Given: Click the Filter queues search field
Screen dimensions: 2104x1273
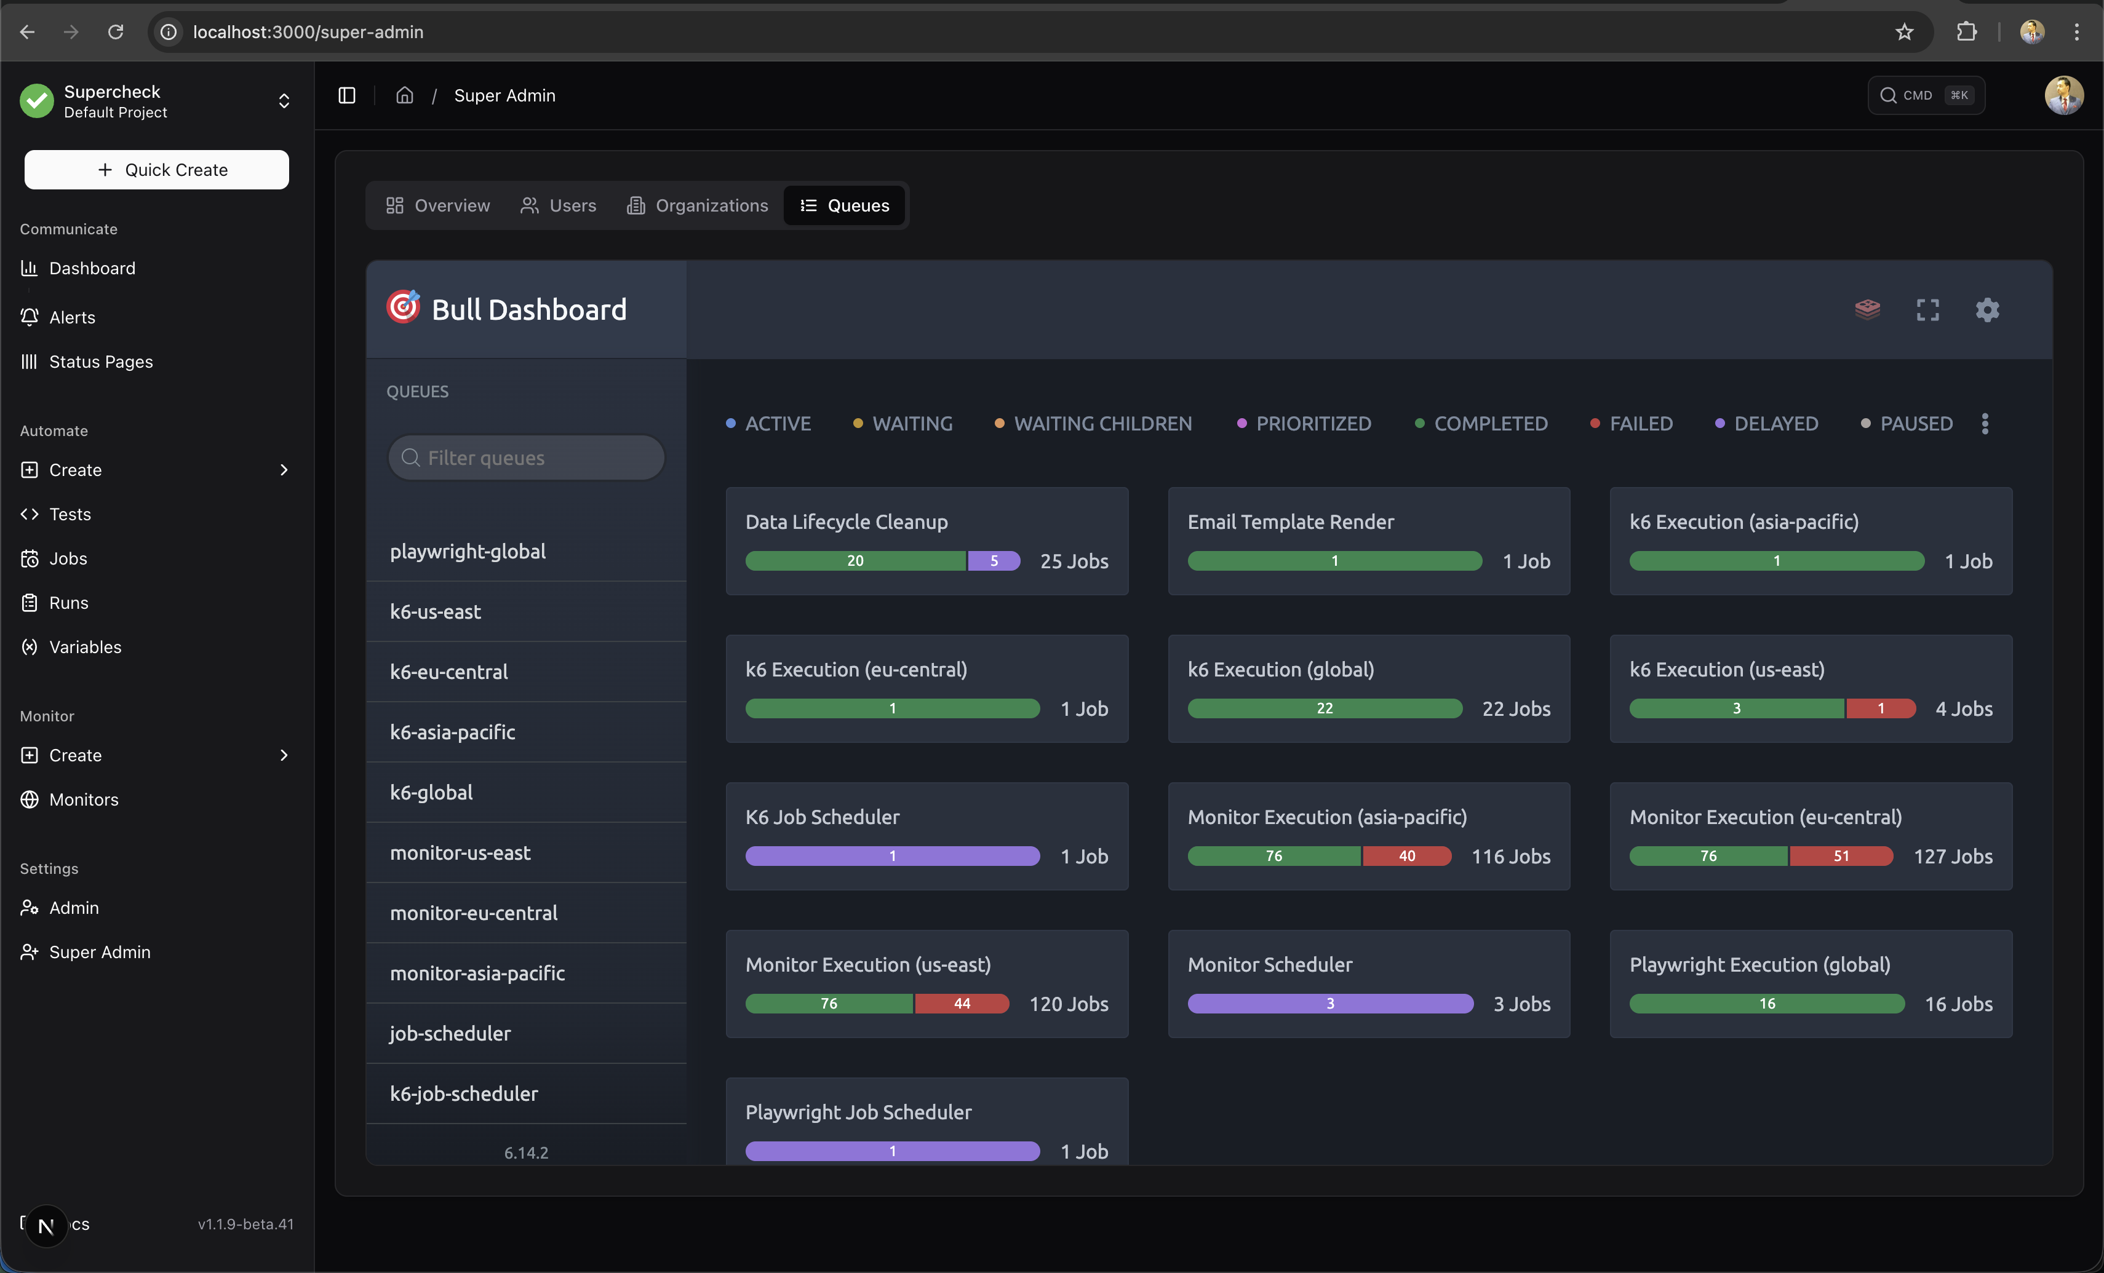Looking at the screenshot, I should [x=526, y=458].
